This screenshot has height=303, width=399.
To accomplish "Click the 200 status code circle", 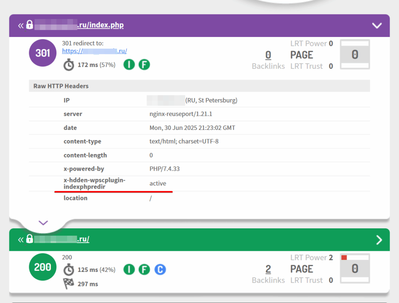I will (43, 267).
